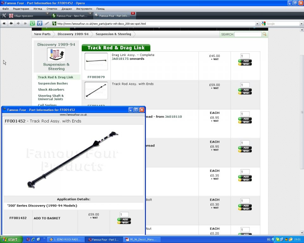Click the search magnifier icon beside SEARCH
This screenshot has height=243, width=304.
point(264,34)
